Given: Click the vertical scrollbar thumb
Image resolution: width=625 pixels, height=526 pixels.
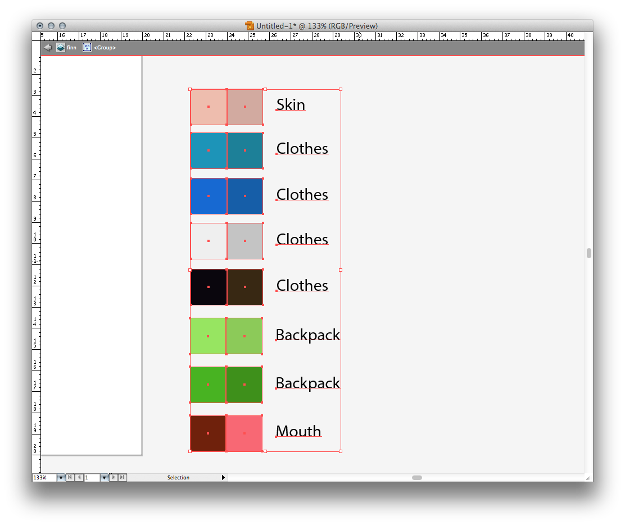Looking at the screenshot, I should click(588, 253).
